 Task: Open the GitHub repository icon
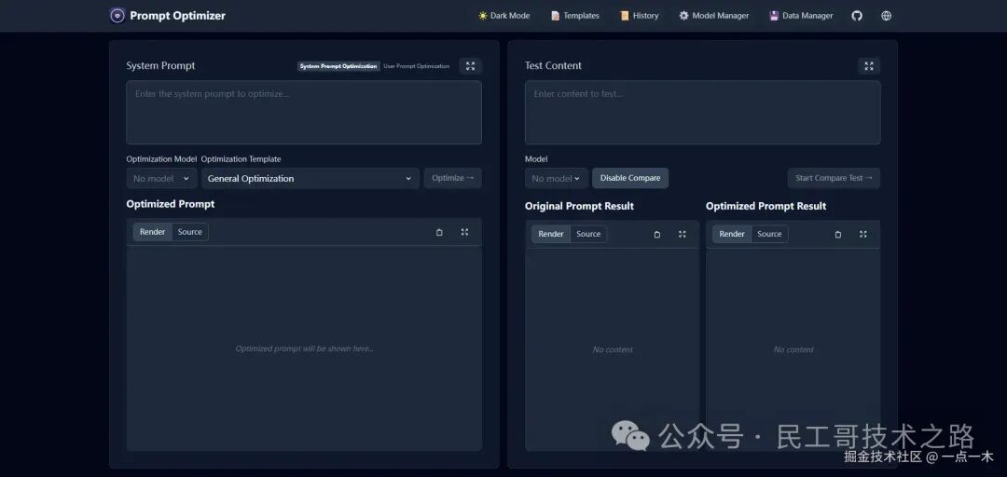click(x=857, y=16)
